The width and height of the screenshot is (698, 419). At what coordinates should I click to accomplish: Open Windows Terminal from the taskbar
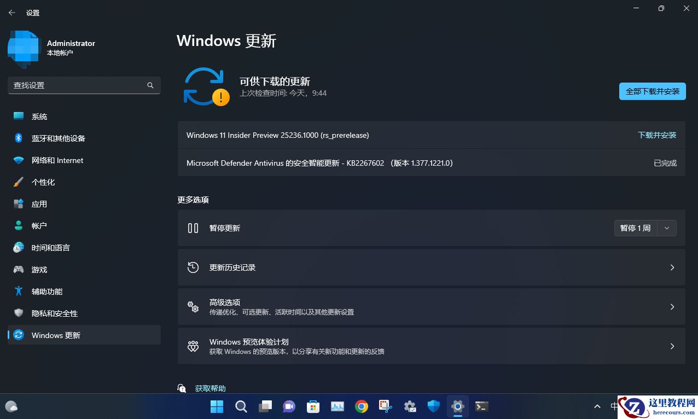(x=481, y=406)
